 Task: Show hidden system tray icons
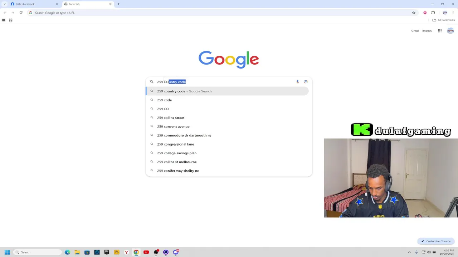click(409, 252)
